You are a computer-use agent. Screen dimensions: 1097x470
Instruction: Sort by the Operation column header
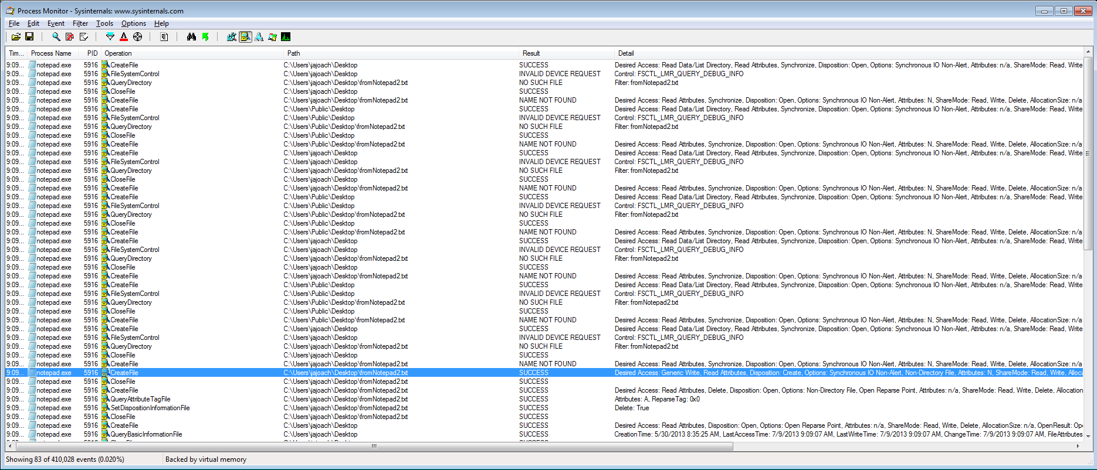tap(192, 53)
